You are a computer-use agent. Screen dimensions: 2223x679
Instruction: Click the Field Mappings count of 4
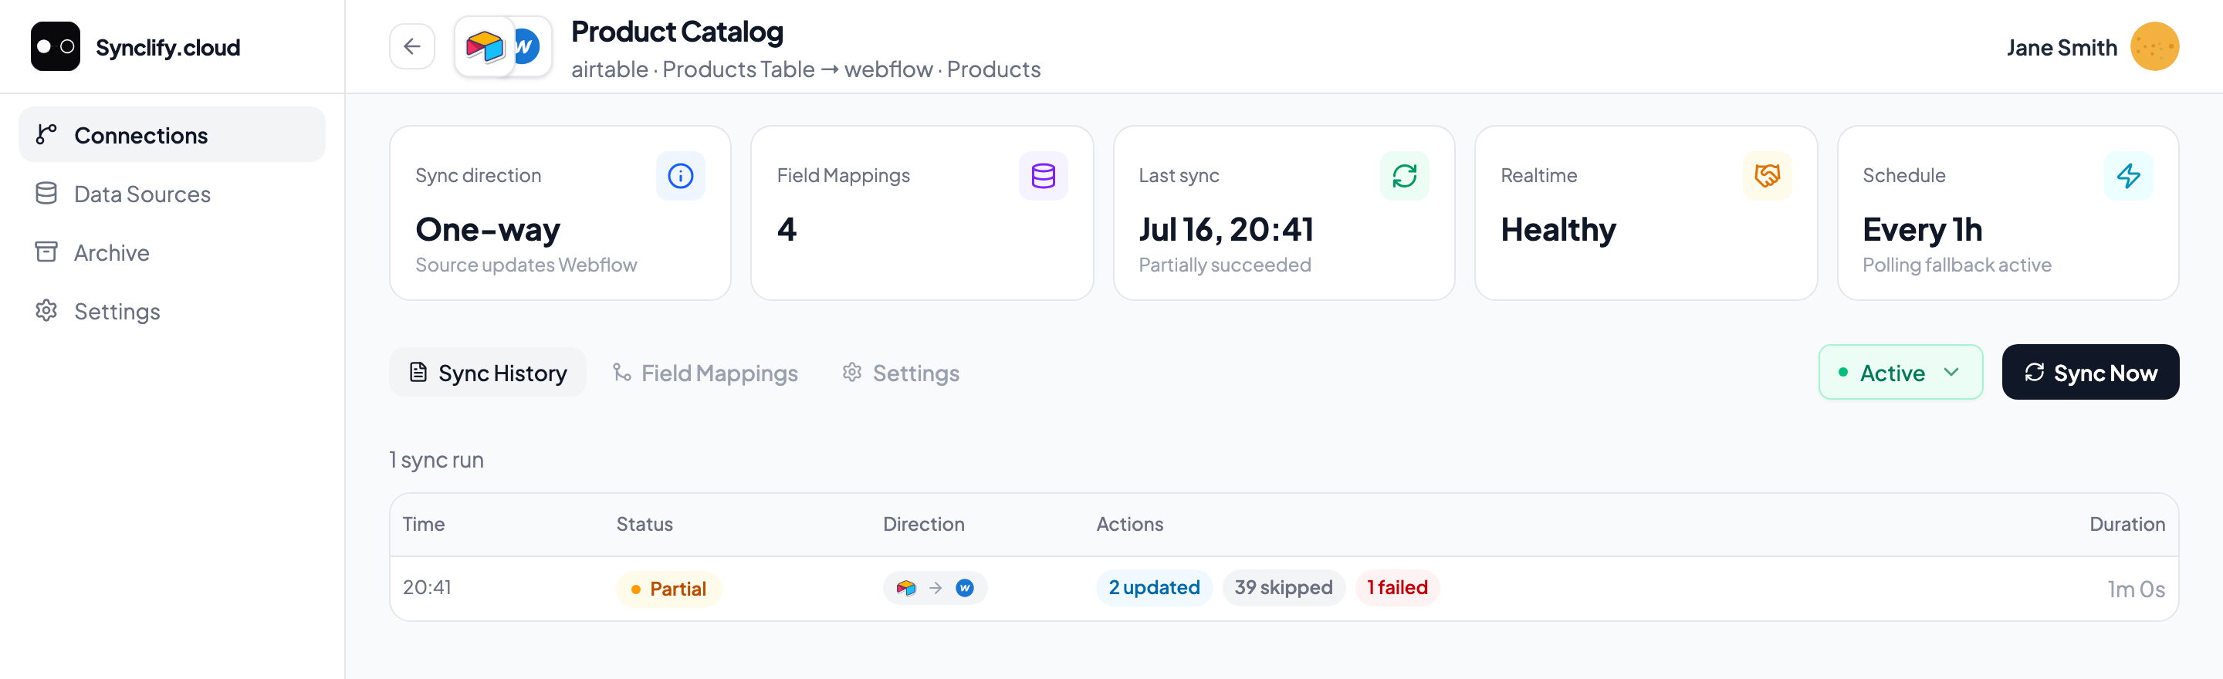pos(787,229)
